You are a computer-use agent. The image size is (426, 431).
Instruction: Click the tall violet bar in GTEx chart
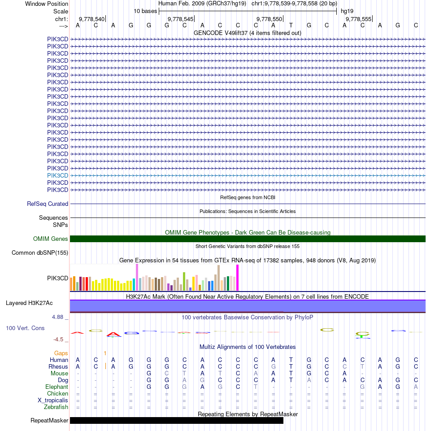pyautogui.click(x=137, y=277)
